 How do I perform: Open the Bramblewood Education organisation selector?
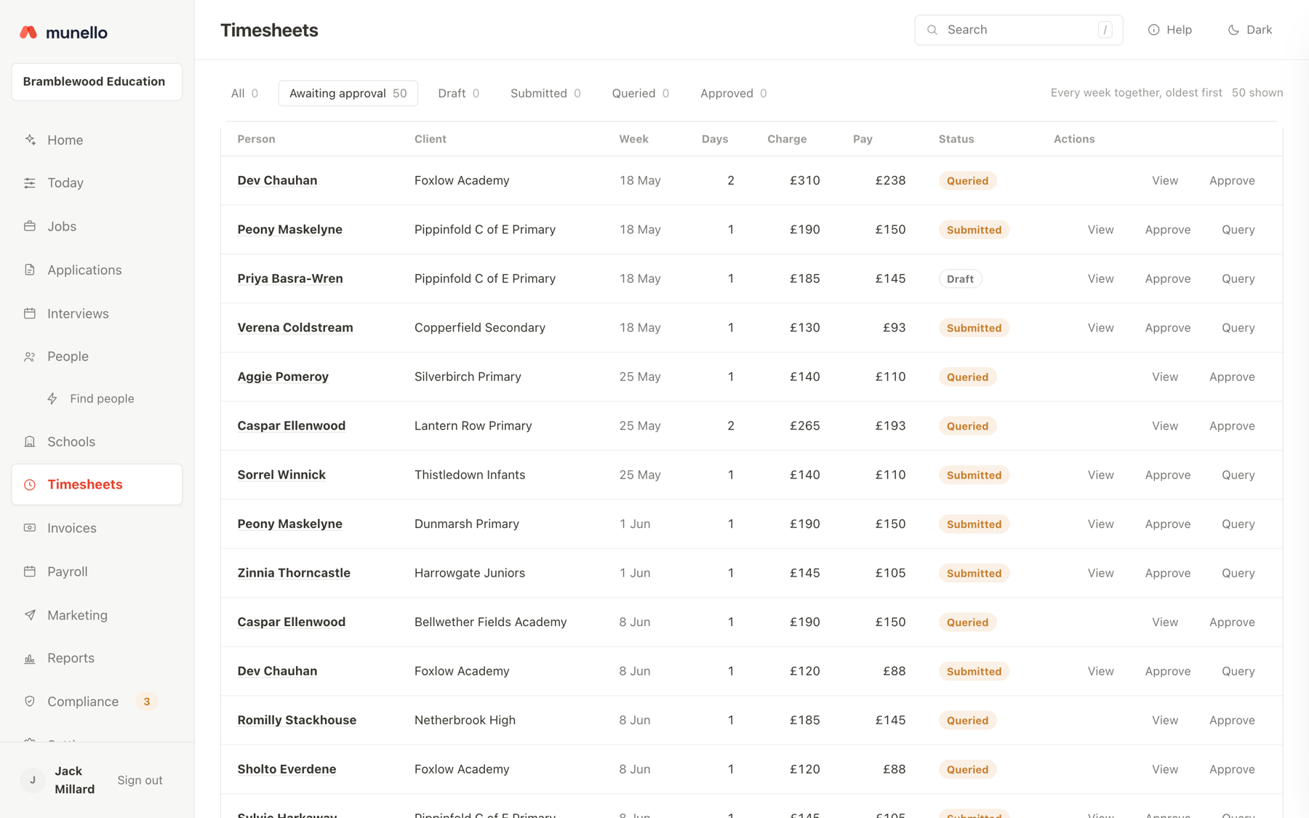[97, 81]
